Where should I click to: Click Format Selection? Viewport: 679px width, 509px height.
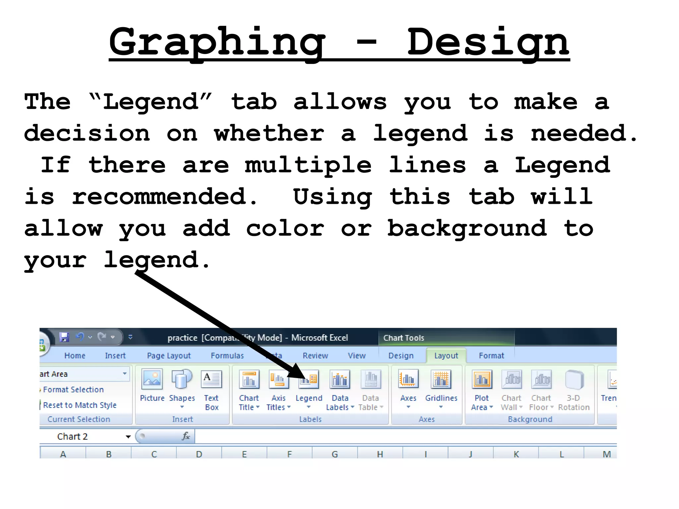(x=72, y=390)
